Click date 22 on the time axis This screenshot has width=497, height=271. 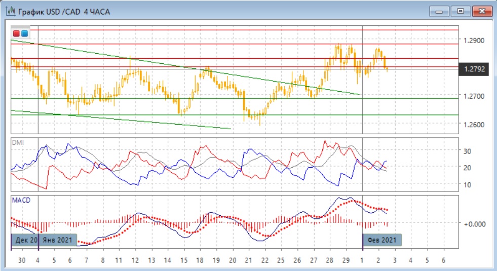(264, 259)
